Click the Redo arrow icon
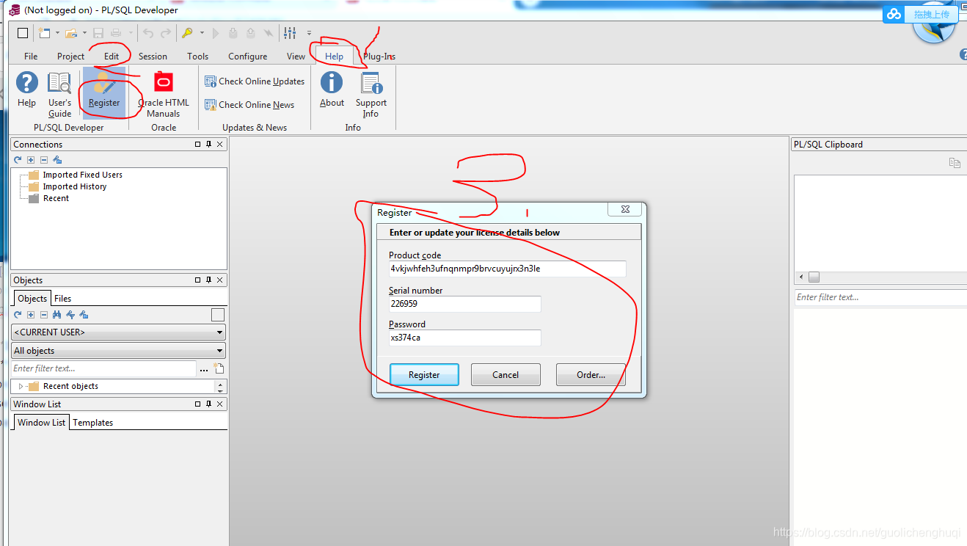 point(166,33)
